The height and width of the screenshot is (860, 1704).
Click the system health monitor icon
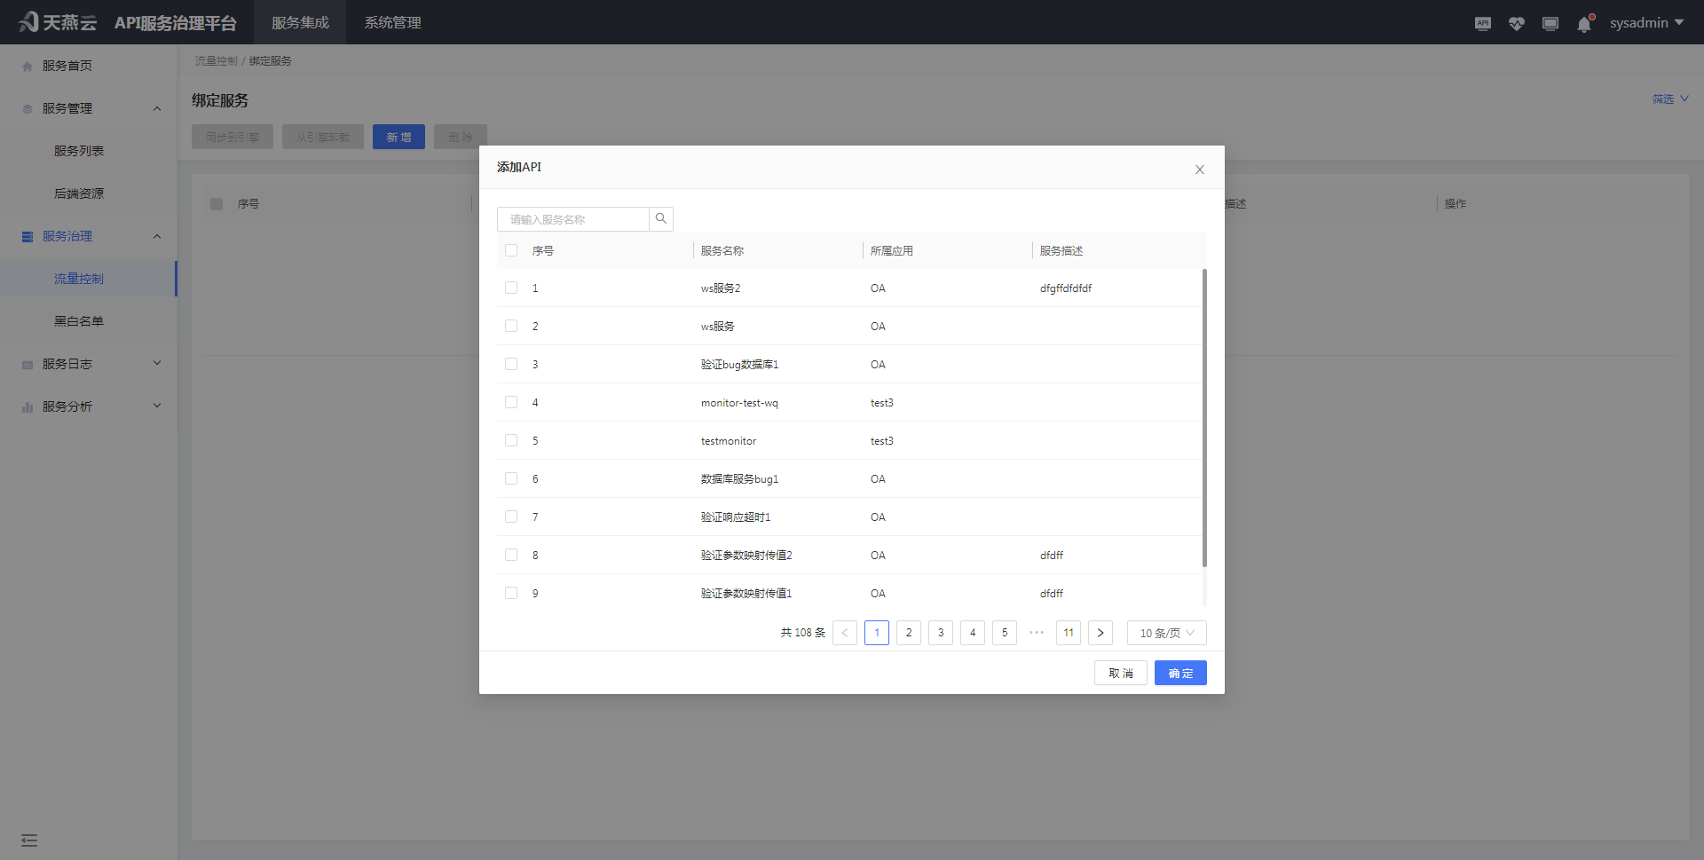[x=1516, y=23]
